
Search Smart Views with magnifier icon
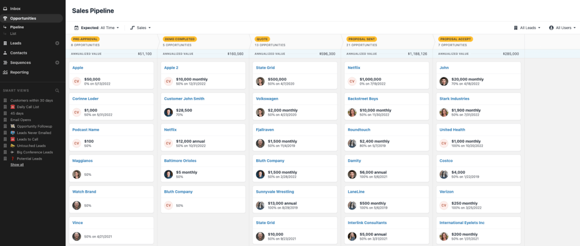pyautogui.click(x=57, y=91)
